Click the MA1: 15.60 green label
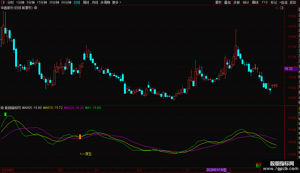This screenshot has height=173, width=300. (x=93, y=108)
